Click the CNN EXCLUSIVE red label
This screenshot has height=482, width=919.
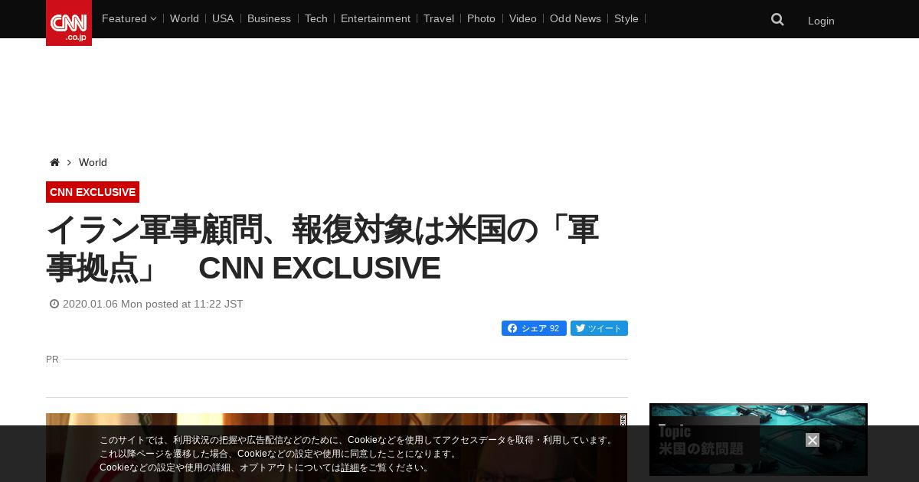[x=93, y=192]
